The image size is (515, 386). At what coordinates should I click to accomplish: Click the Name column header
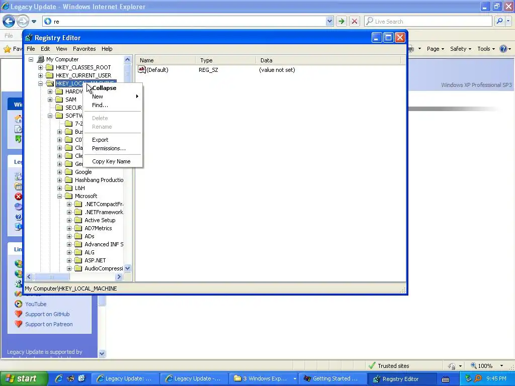click(166, 60)
